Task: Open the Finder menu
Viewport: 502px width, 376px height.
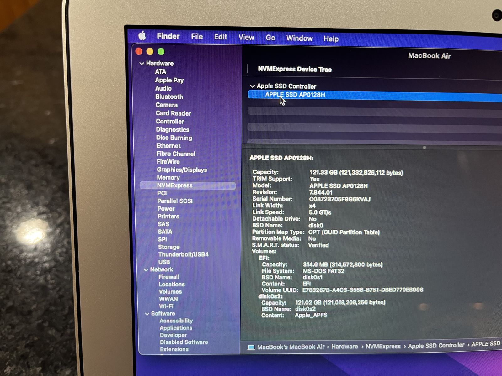Action: click(x=168, y=36)
